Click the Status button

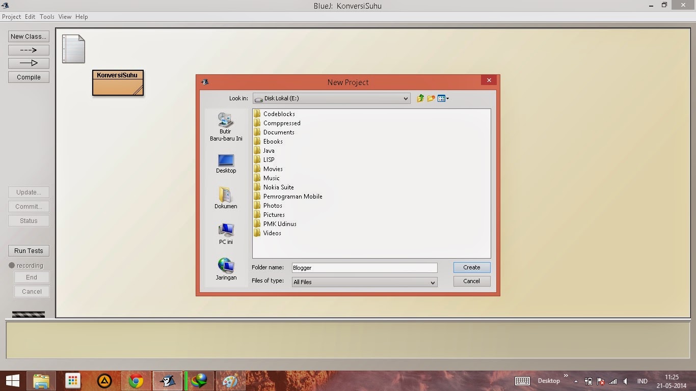[29, 221]
